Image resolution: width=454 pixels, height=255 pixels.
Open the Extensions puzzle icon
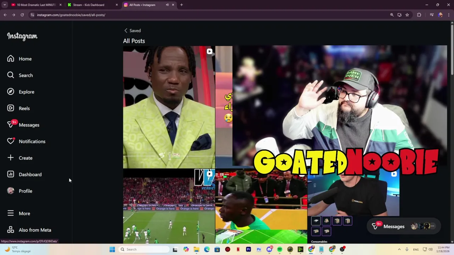(x=419, y=15)
